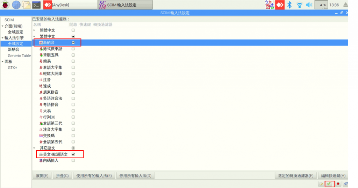Click the eject icon in the tray
The image size is (358, 188).
(345, 5)
